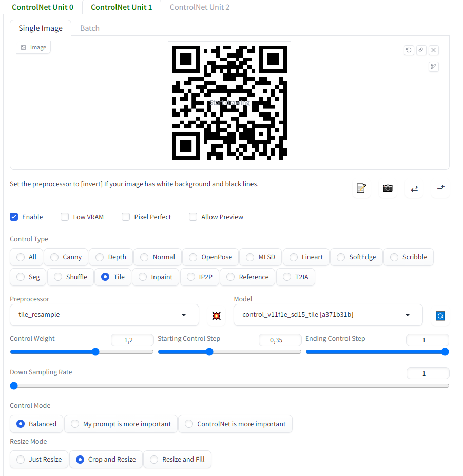Tick the Low VRAM checkbox
This screenshot has width=463, height=476.
(x=65, y=217)
